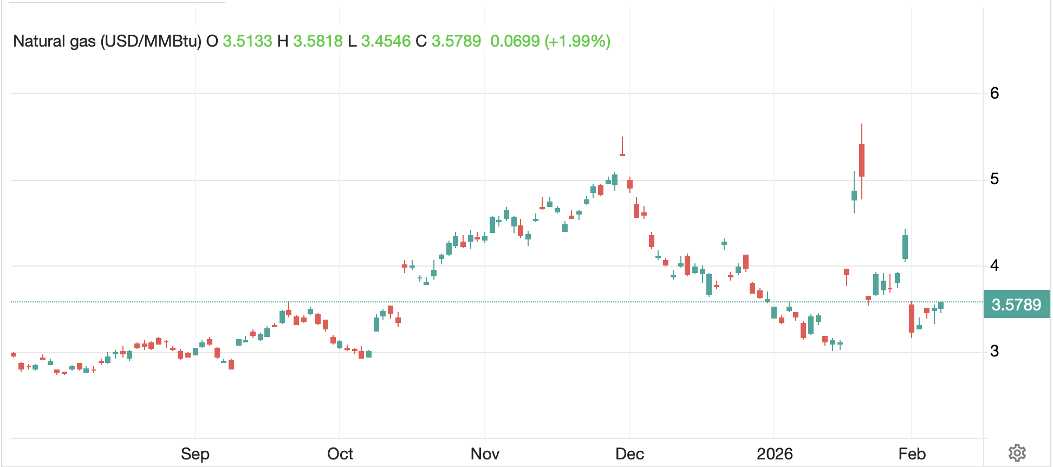
Task: Click the Feb time axis label
Action: (912, 454)
